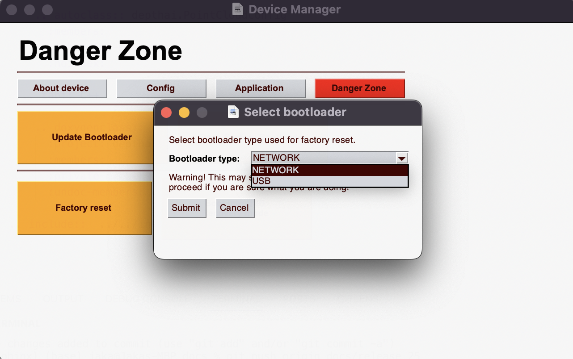Go to the Application tab
The height and width of the screenshot is (359, 573).
pyautogui.click(x=260, y=88)
